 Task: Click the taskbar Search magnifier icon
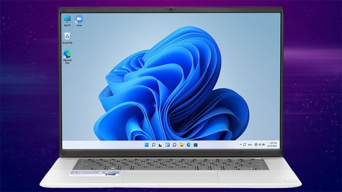153,145
